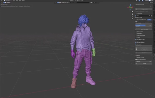Click the green Y axis on navigation gizmo
Viewport: 155px width, 98px height.
coord(131,8)
